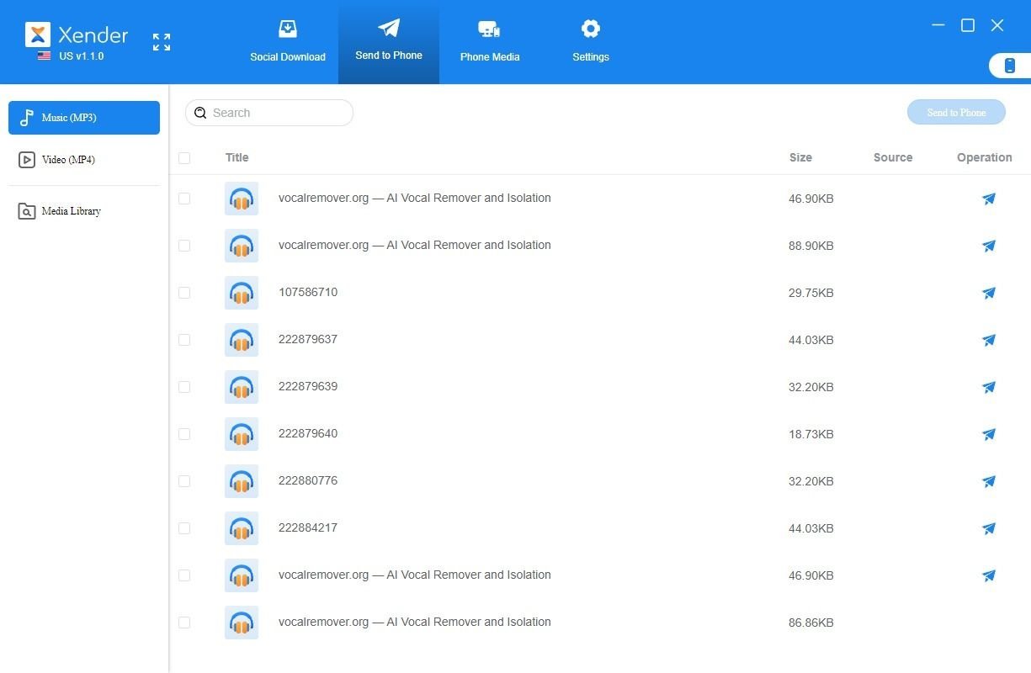
Task: Click the 86.86KB size value
Action: click(811, 623)
